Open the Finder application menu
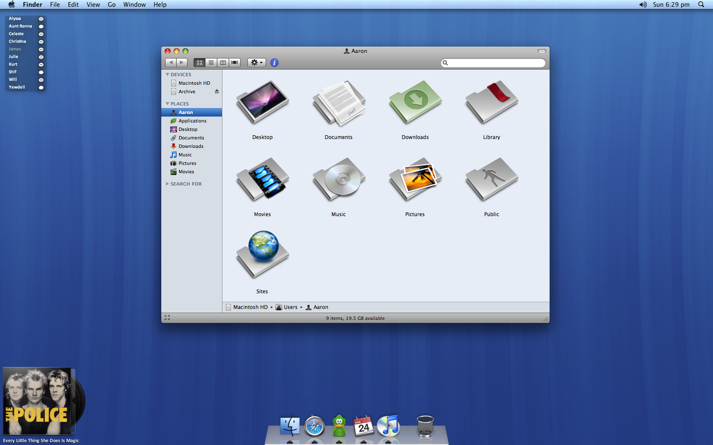This screenshot has width=713, height=445. 33,5
